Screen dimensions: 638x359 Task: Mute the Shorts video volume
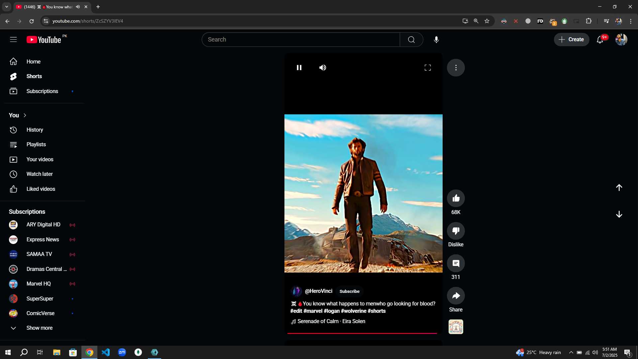click(323, 67)
